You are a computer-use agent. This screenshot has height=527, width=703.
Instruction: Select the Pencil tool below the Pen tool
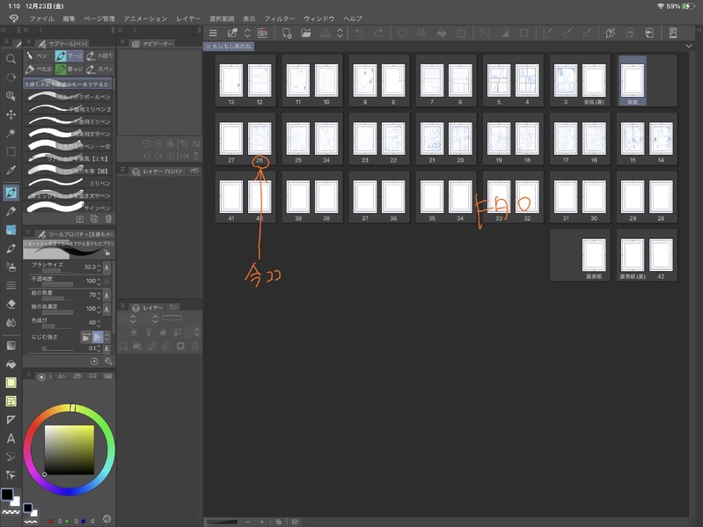[x=11, y=211]
